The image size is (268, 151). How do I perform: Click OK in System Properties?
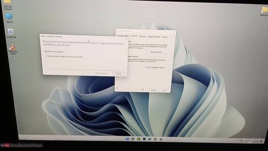(x=142, y=90)
